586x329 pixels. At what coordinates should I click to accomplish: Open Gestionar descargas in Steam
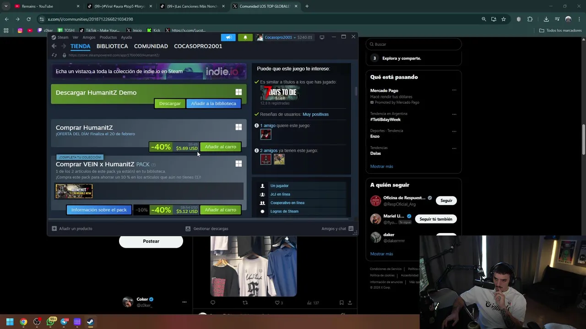206,228
